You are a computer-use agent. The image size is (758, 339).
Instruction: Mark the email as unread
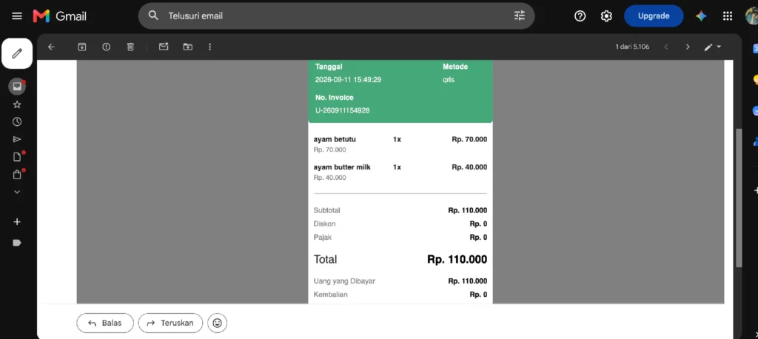point(164,47)
